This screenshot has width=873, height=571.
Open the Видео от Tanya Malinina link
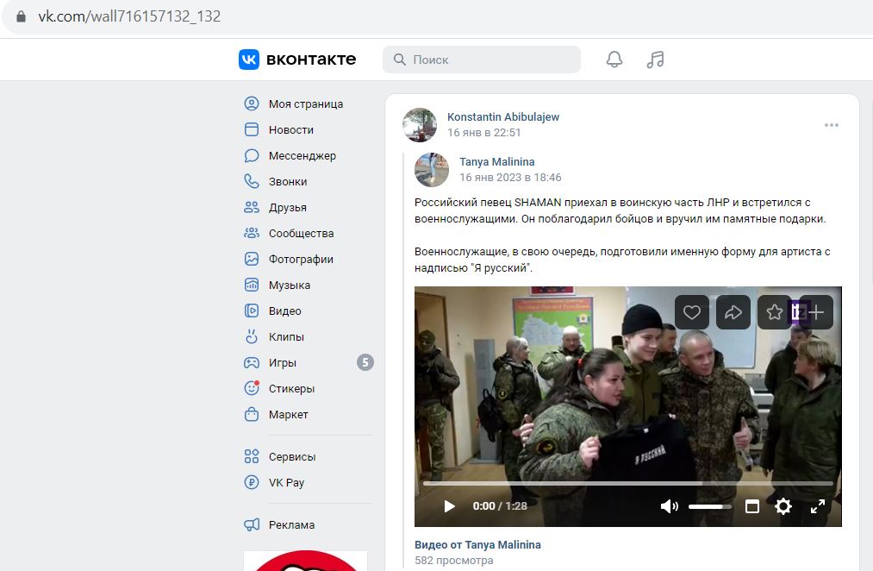point(477,545)
